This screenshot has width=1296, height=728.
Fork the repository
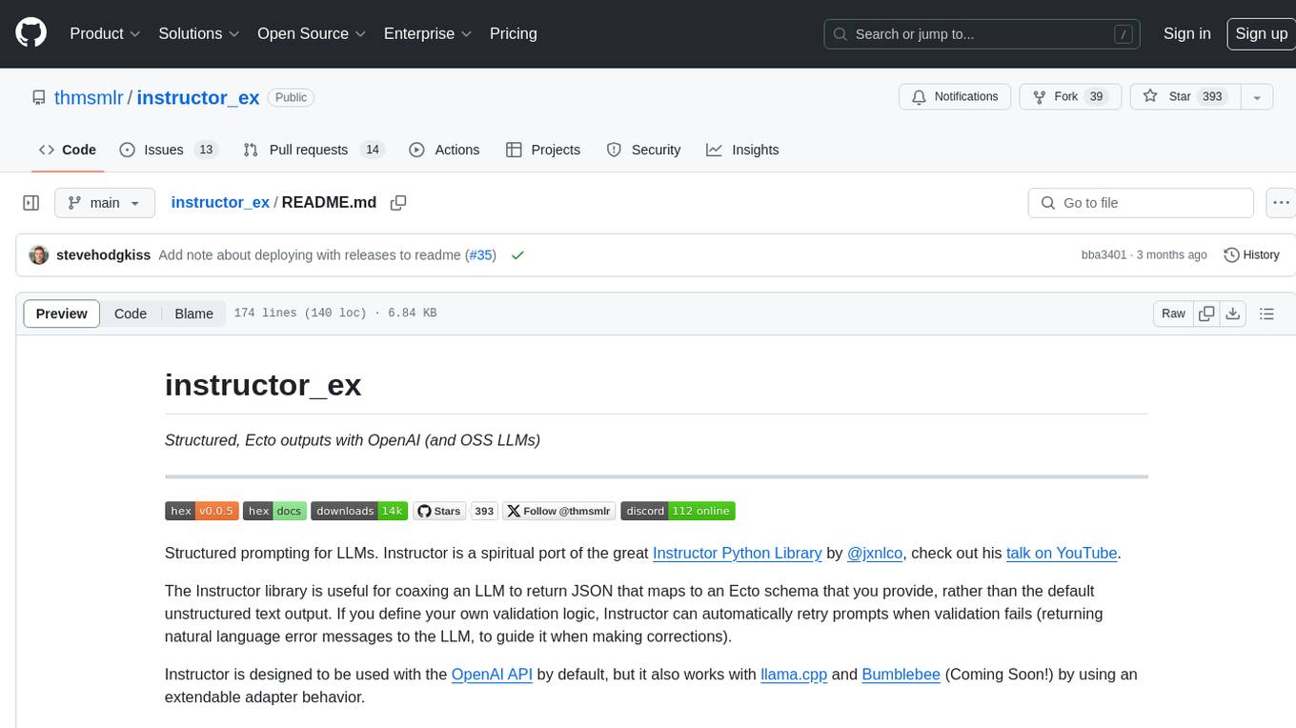[1070, 96]
